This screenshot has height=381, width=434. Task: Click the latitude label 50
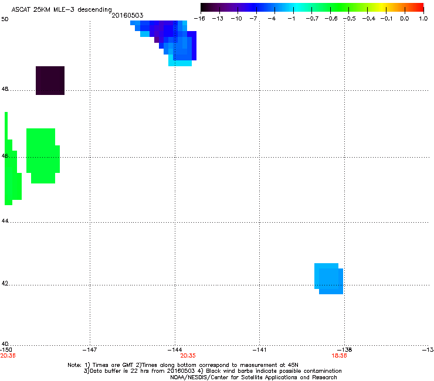point(5,19)
